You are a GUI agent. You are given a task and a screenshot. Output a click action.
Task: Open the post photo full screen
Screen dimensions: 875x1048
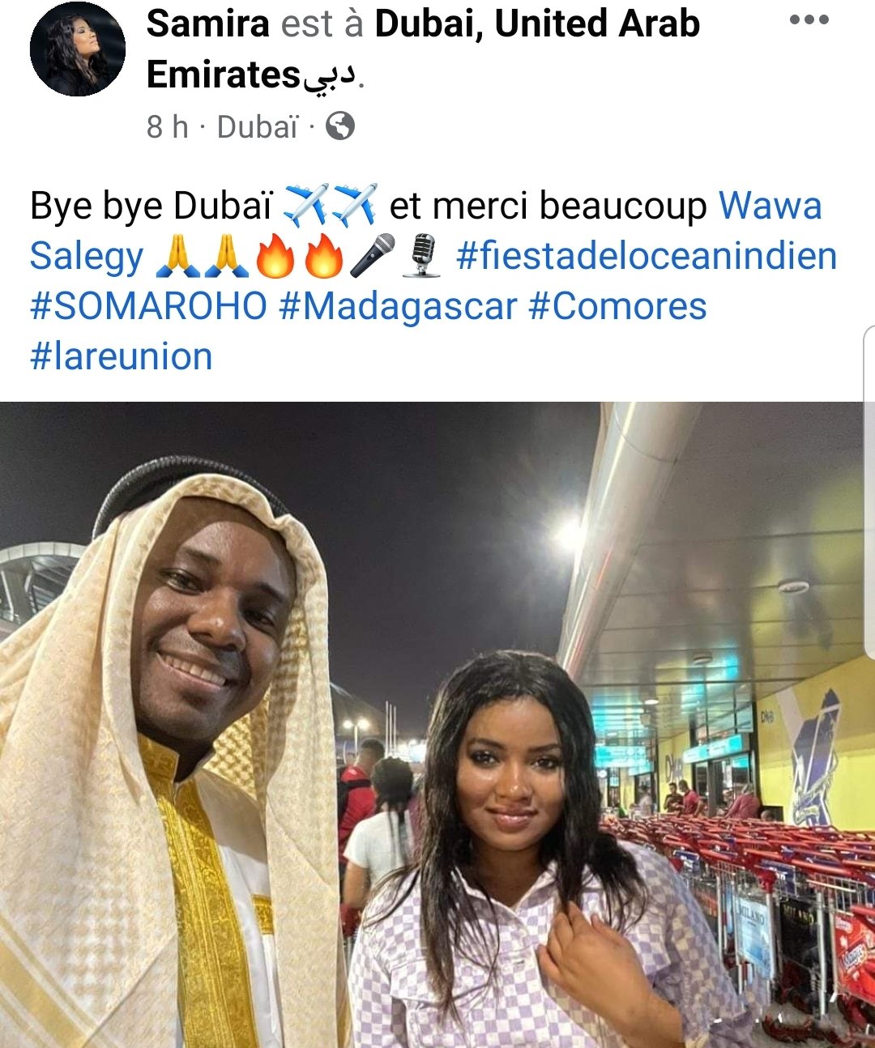click(437, 725)
